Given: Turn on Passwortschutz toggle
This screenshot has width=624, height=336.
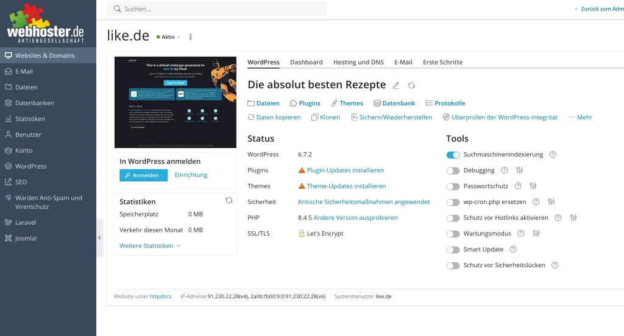Looking at the screenshot, I should point(453,186).
